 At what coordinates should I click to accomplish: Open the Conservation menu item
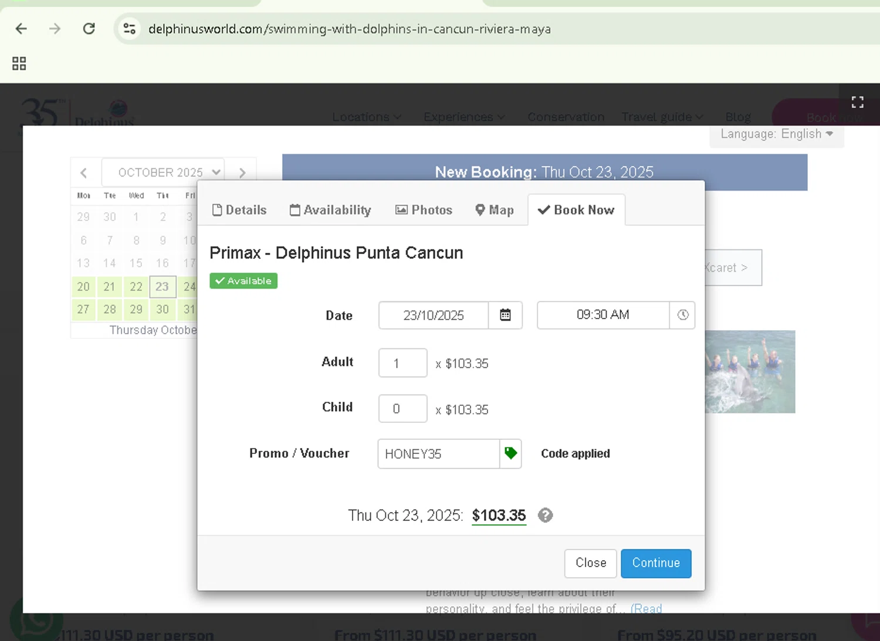pos(566,117)
